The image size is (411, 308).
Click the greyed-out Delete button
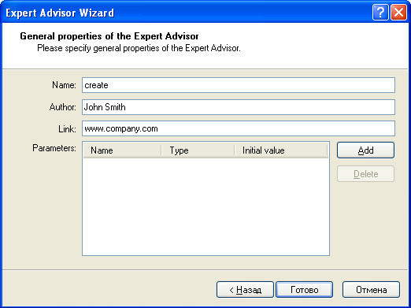(365, 174)
